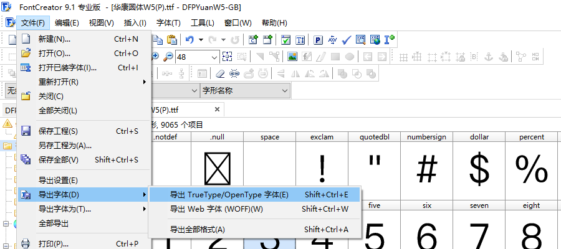Click the anchor icon in toolbar
Image resolution: width=561 pixels, height=249 pixels.
[x=488, y=57]
